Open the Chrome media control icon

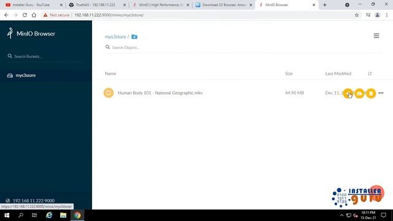pyautogui.click(x=368, y=15)
